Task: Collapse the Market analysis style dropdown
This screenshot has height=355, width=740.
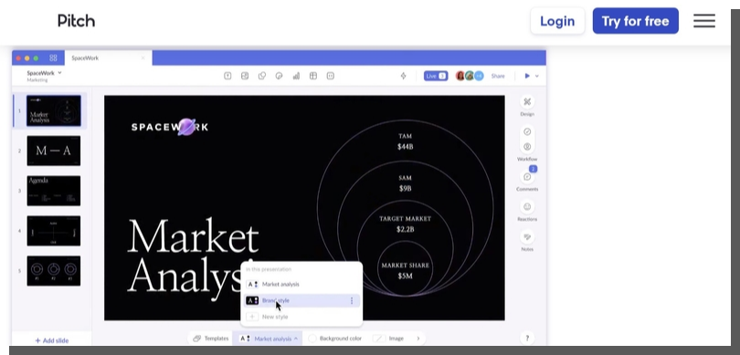Action: [269, 339]
